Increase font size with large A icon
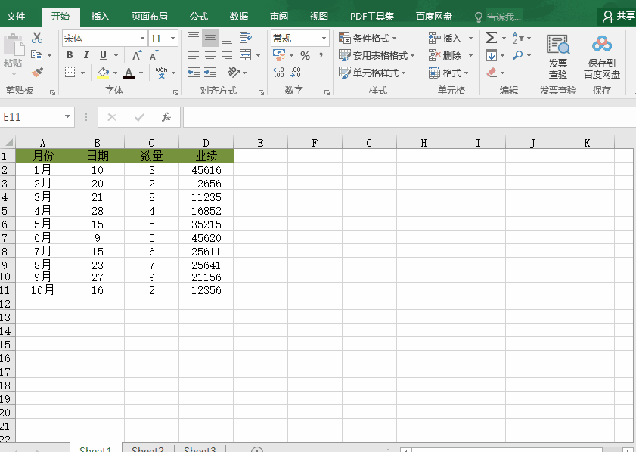636x452 pixels. [137, 55]
